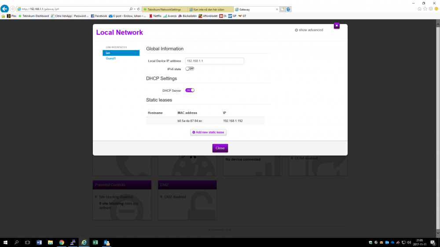Open the Avanza bookmark
440x247 pixels.
coord(170,16)
